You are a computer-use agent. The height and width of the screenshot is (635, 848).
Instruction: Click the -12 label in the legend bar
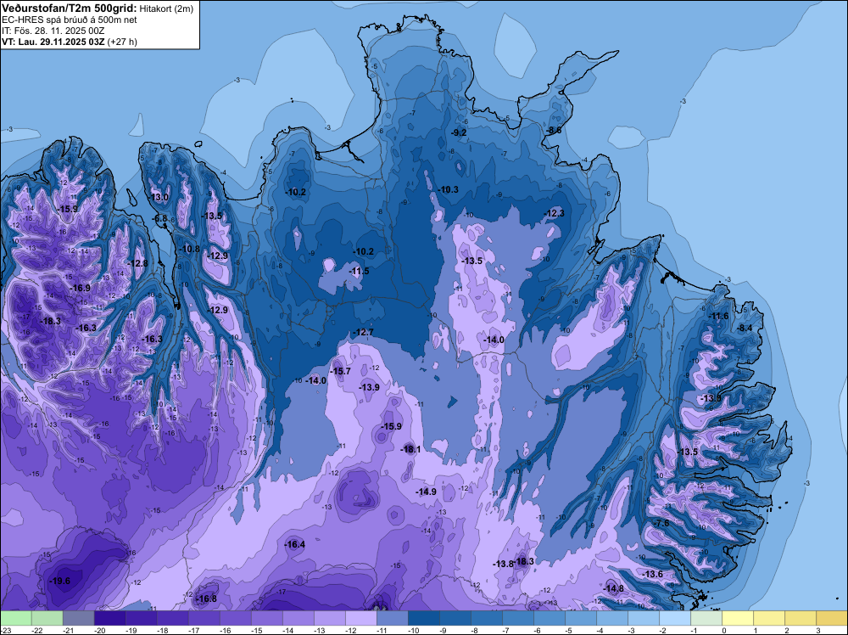351,630
